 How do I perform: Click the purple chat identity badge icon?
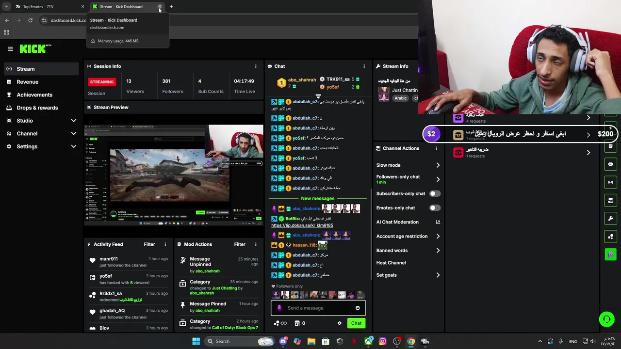tap(279, 308)
